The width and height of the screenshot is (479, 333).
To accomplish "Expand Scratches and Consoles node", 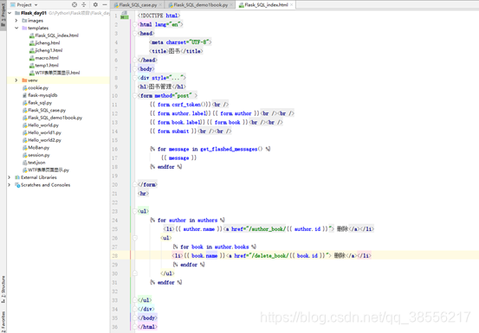I will 10,185.
